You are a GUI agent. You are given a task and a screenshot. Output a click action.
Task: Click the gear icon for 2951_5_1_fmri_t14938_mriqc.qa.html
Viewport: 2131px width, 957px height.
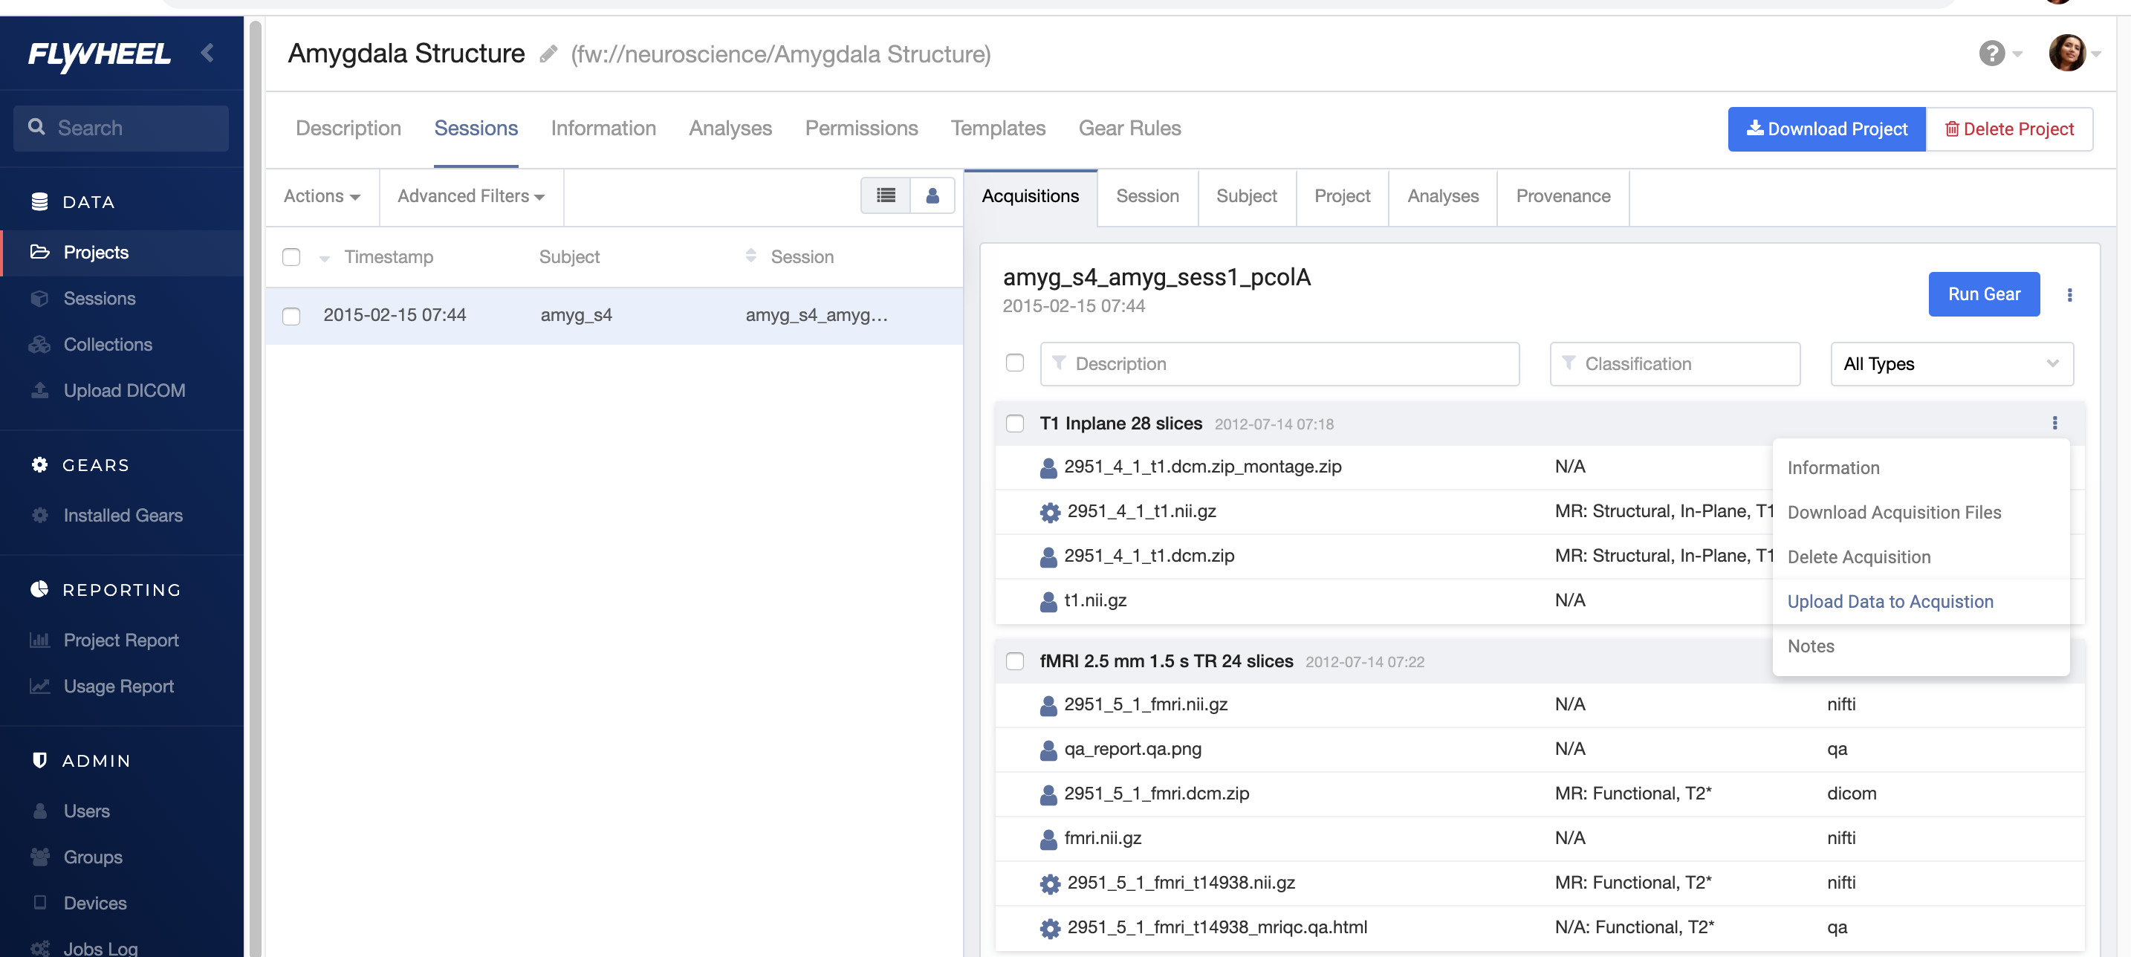[x=1050, y=929]
